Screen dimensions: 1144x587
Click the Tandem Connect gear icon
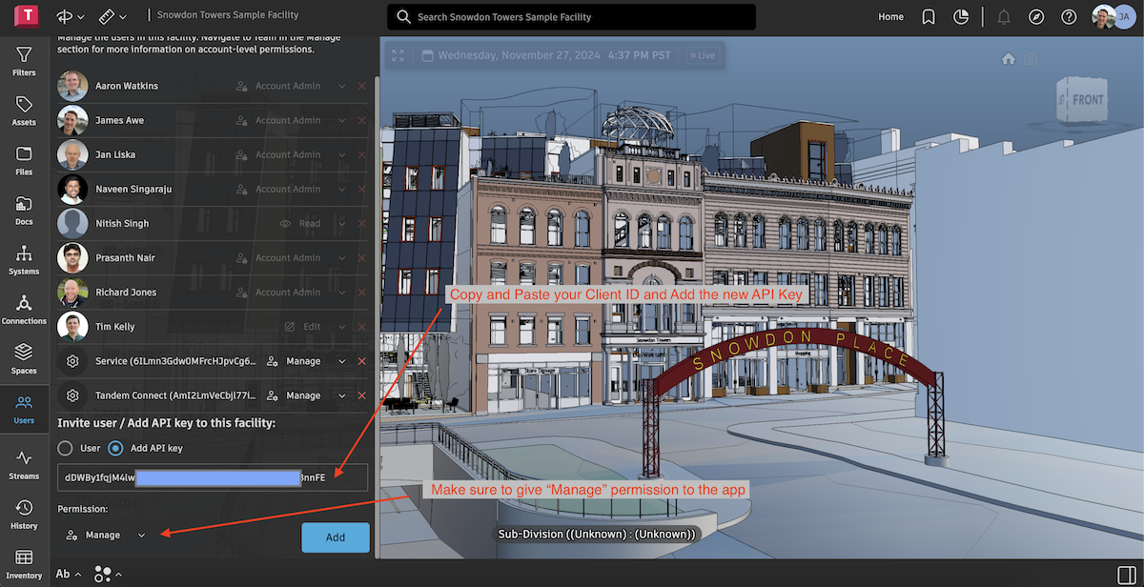tap(72, 395)
